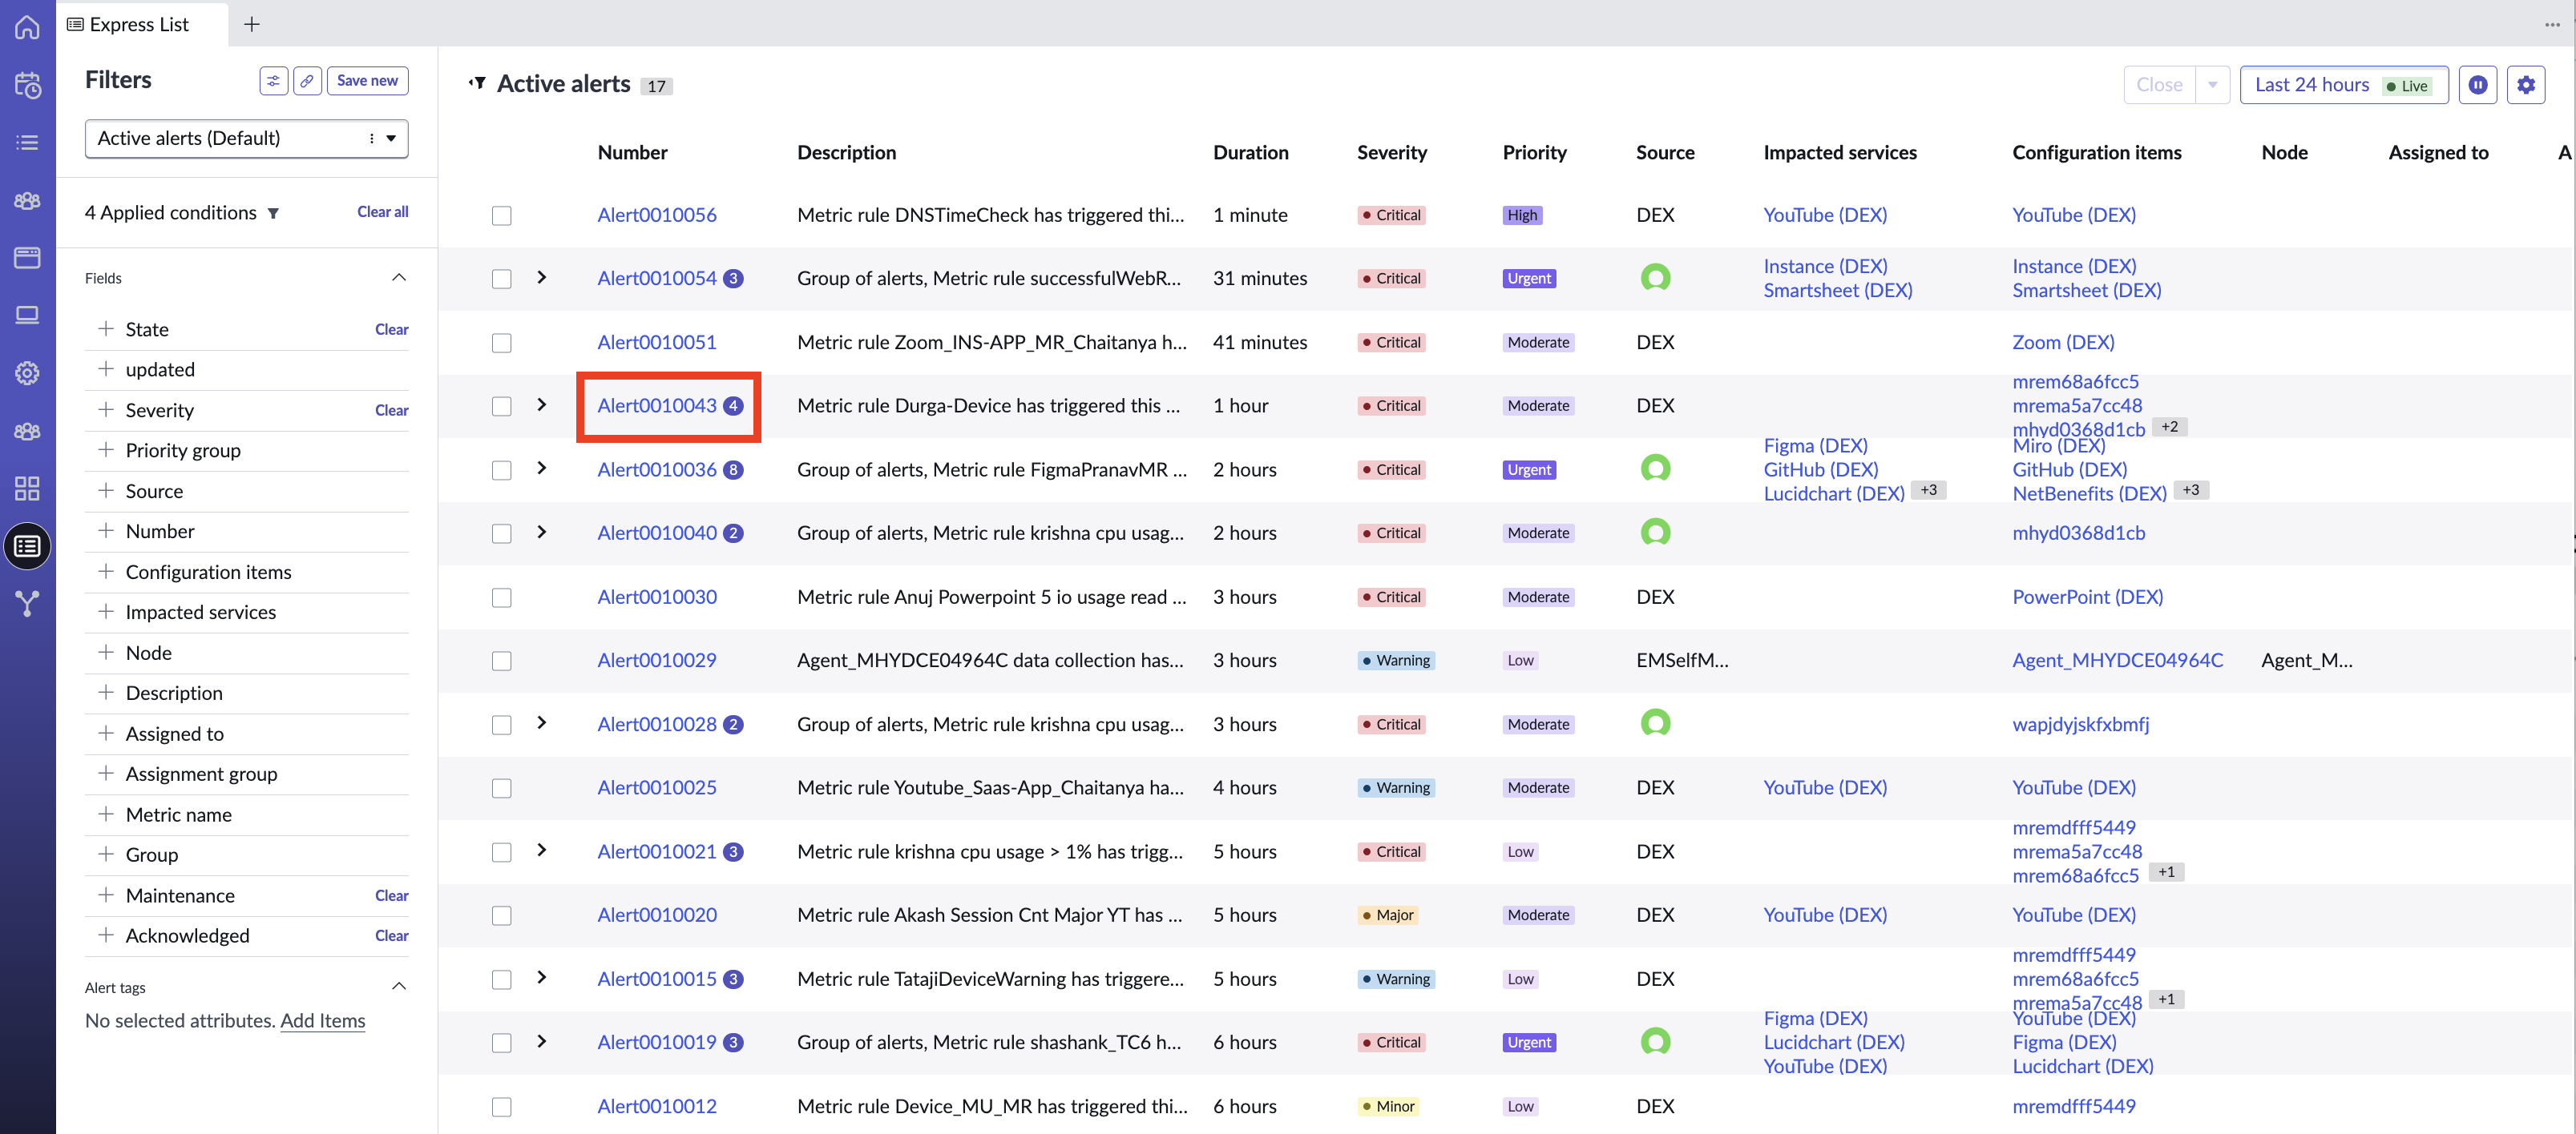Select checkbox for Alert0010043
The width and height of the screenshot is (2576, 1134).
pyautogui.click(x=502, y=407)
